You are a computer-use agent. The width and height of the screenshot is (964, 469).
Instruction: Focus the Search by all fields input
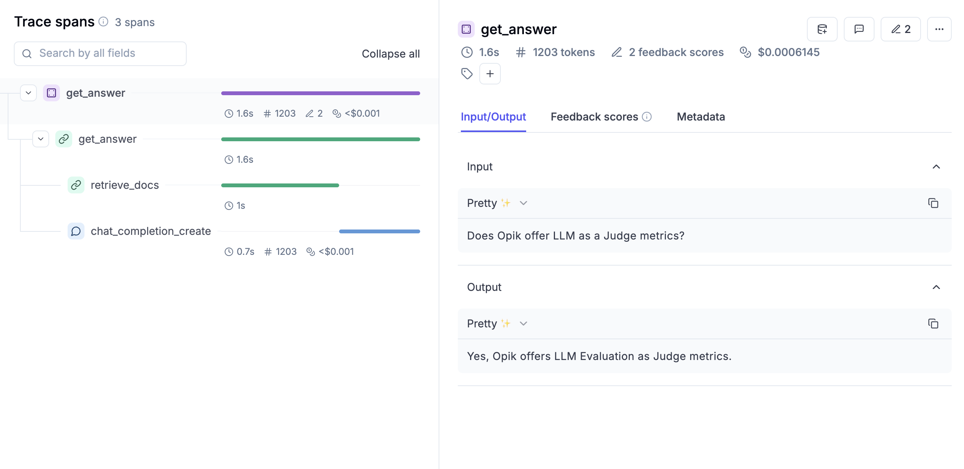[x=100, y=53]
